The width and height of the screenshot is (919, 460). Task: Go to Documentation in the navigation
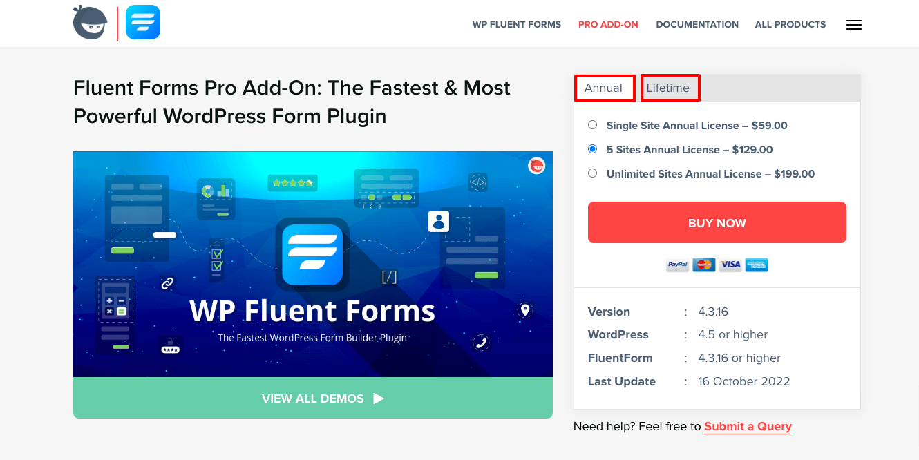(x=697, y=24)
